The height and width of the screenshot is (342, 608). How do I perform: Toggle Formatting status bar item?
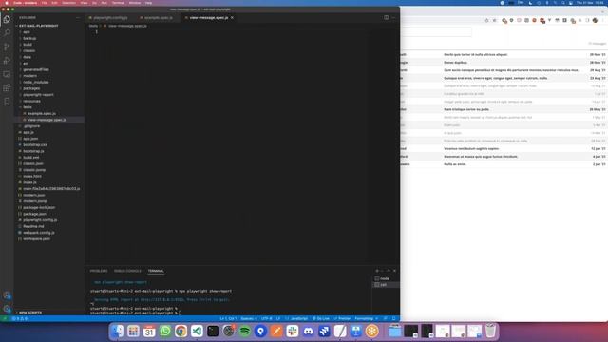[x=366, y=319]
